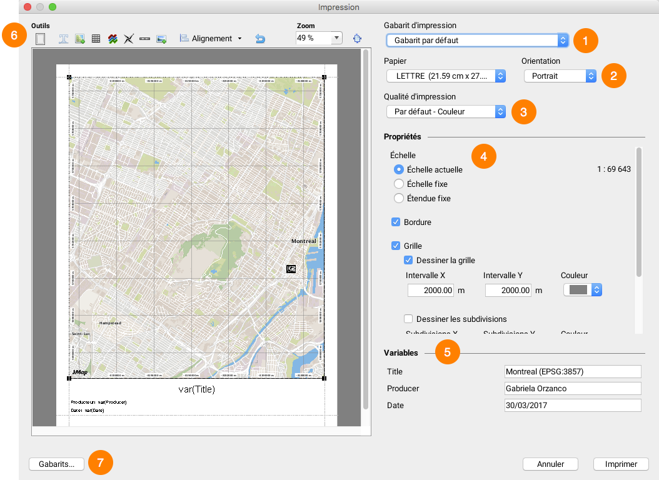Open the Orientation dropdown set to Portrait
Screen dimensions: 659x480
[x=560, y=76]
